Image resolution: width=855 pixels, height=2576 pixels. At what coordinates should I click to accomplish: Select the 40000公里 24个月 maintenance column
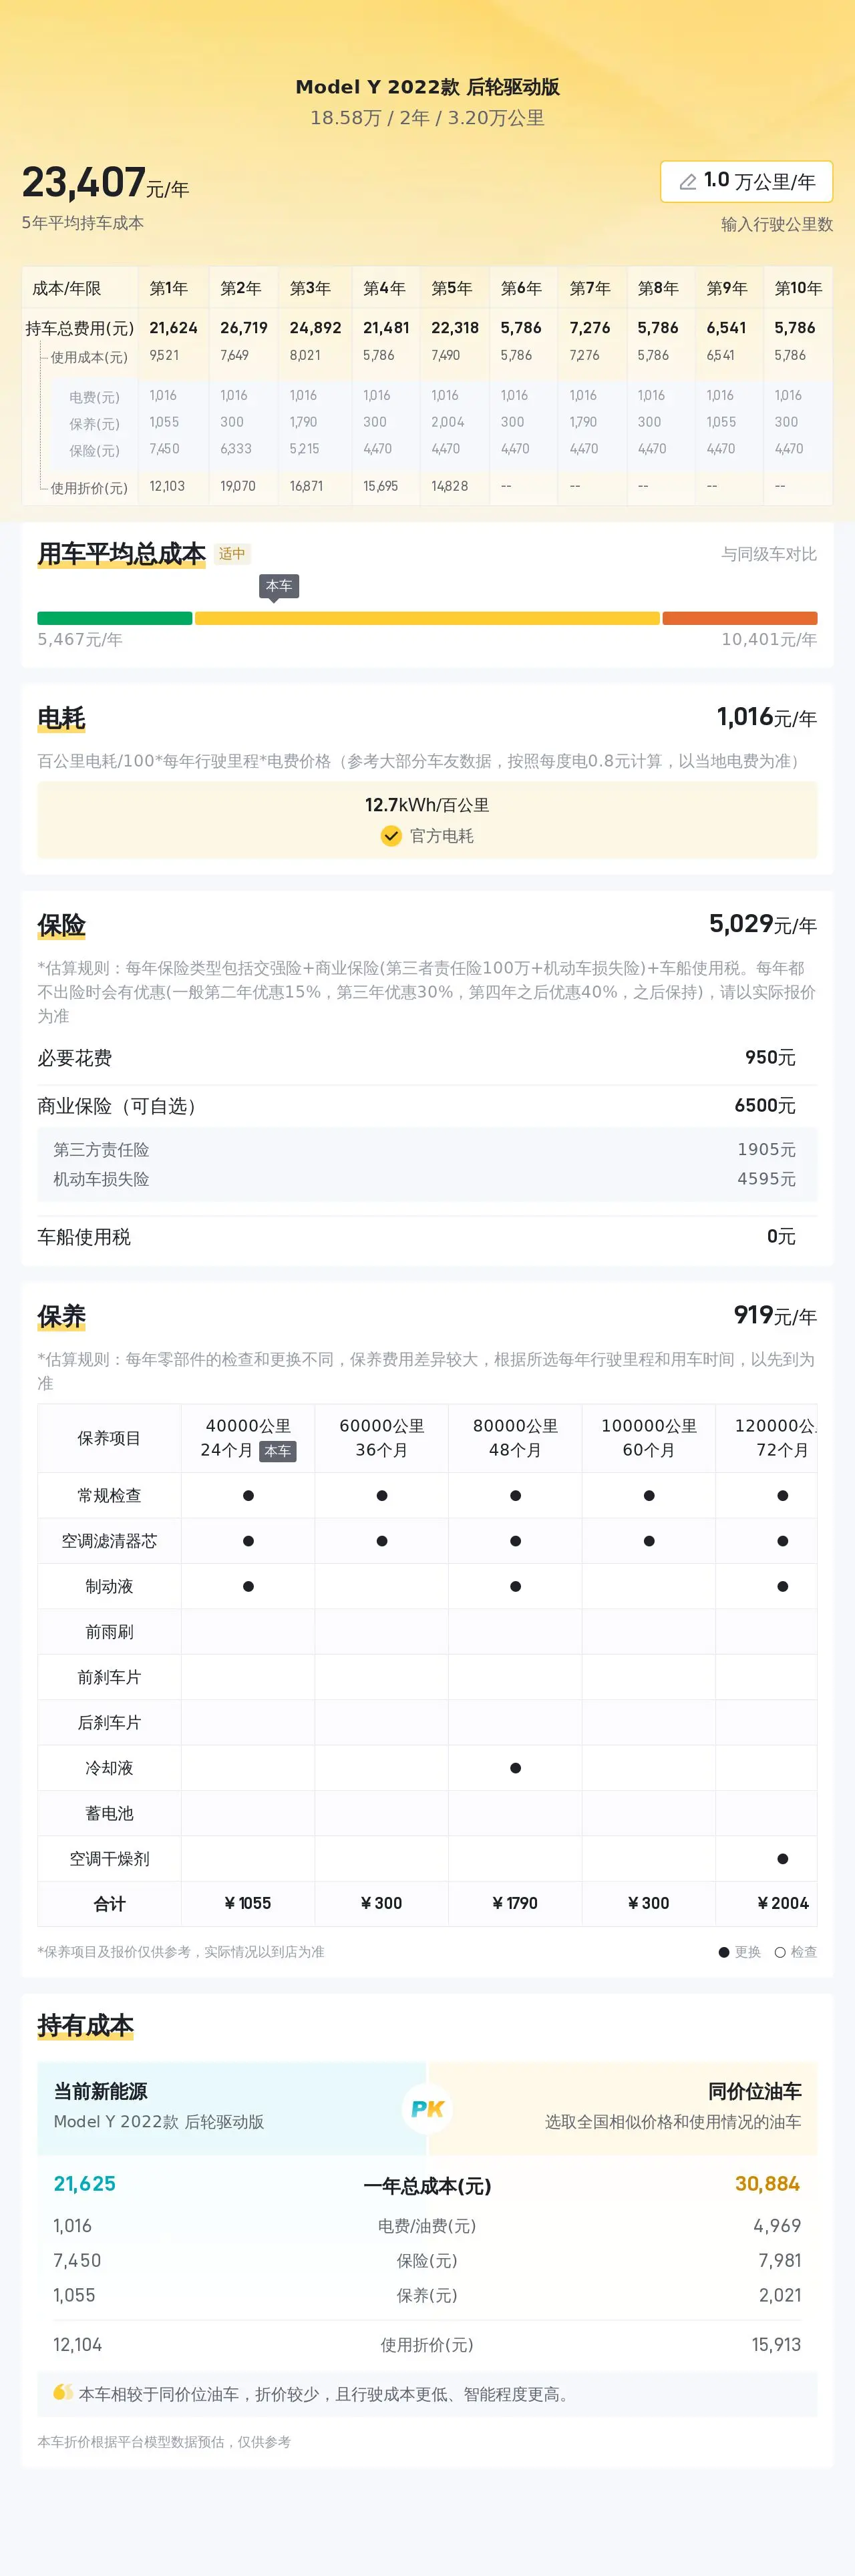pos(248,1438)
